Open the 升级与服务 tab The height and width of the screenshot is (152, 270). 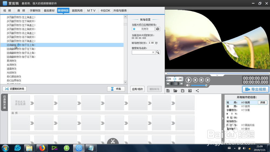tap(120, 11)
